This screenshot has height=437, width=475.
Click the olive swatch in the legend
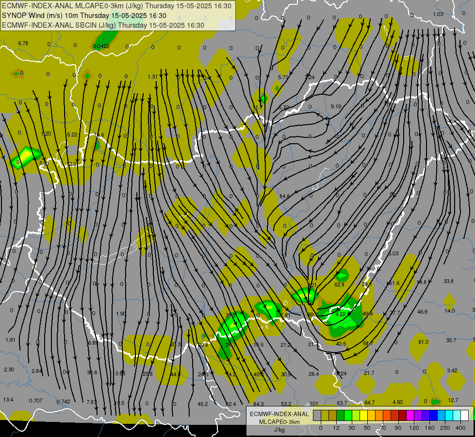coord(325,415)
